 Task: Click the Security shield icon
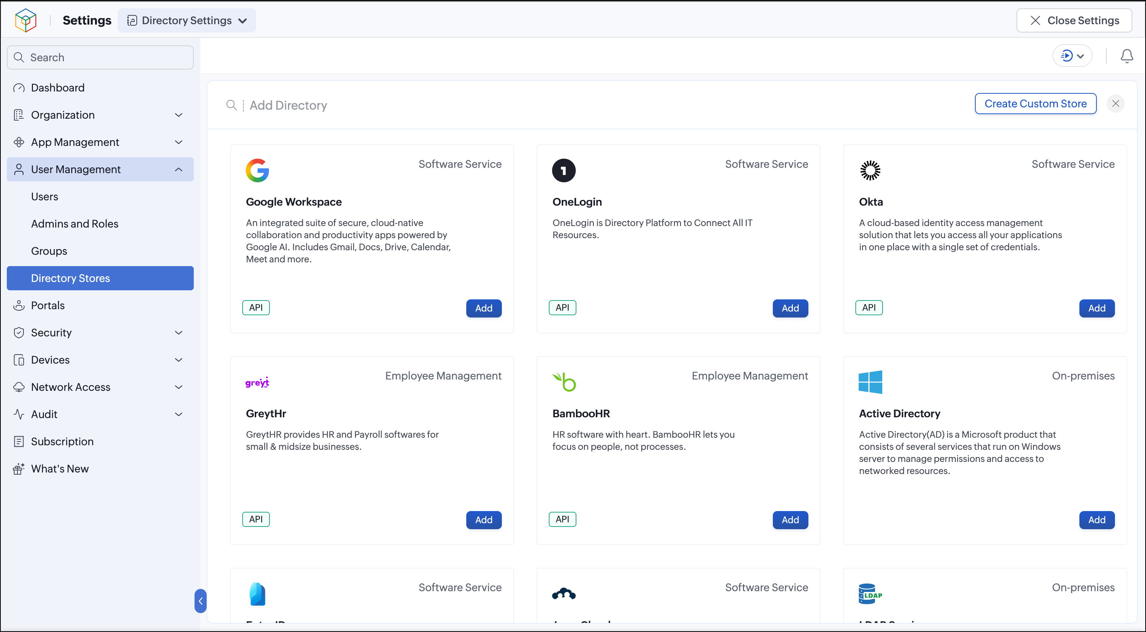(x=19, y=333)
